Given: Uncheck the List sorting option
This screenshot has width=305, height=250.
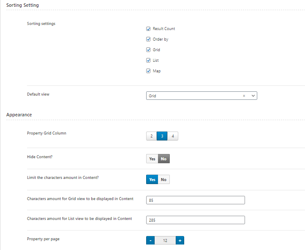Looking at the screenshot, I should coord(148,60).
